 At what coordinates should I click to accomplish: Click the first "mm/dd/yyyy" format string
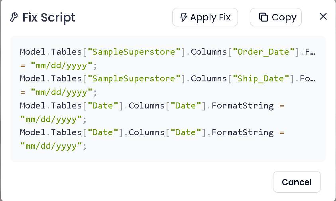click(x=62, y=65)
